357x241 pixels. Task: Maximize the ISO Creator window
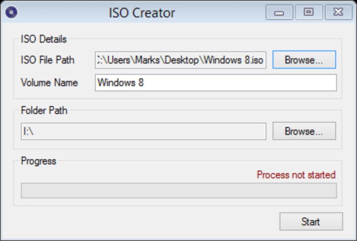(309, 11)
